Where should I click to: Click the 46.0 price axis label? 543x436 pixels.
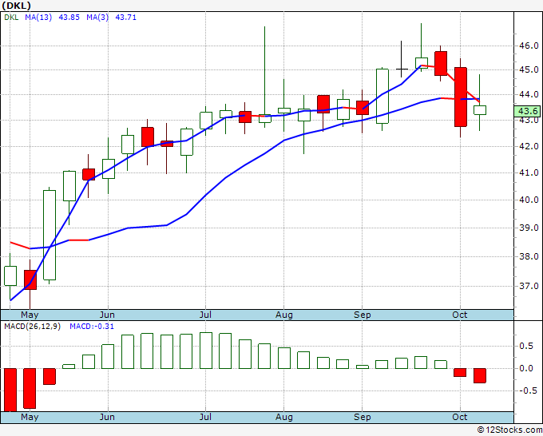(x=529, y=46)
